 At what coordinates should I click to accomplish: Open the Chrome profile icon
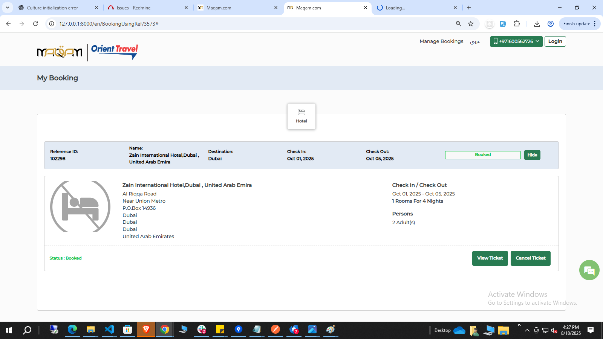pyautogui.click(x=550, y=24)
